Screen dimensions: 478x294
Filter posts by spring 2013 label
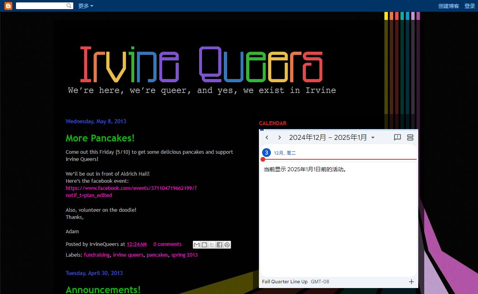(x=184, y=255)
